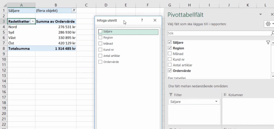Screen dimensions: 274x129
Task: Uncheck Region in the Pivottabellfält list
Action: coord(170,48)
